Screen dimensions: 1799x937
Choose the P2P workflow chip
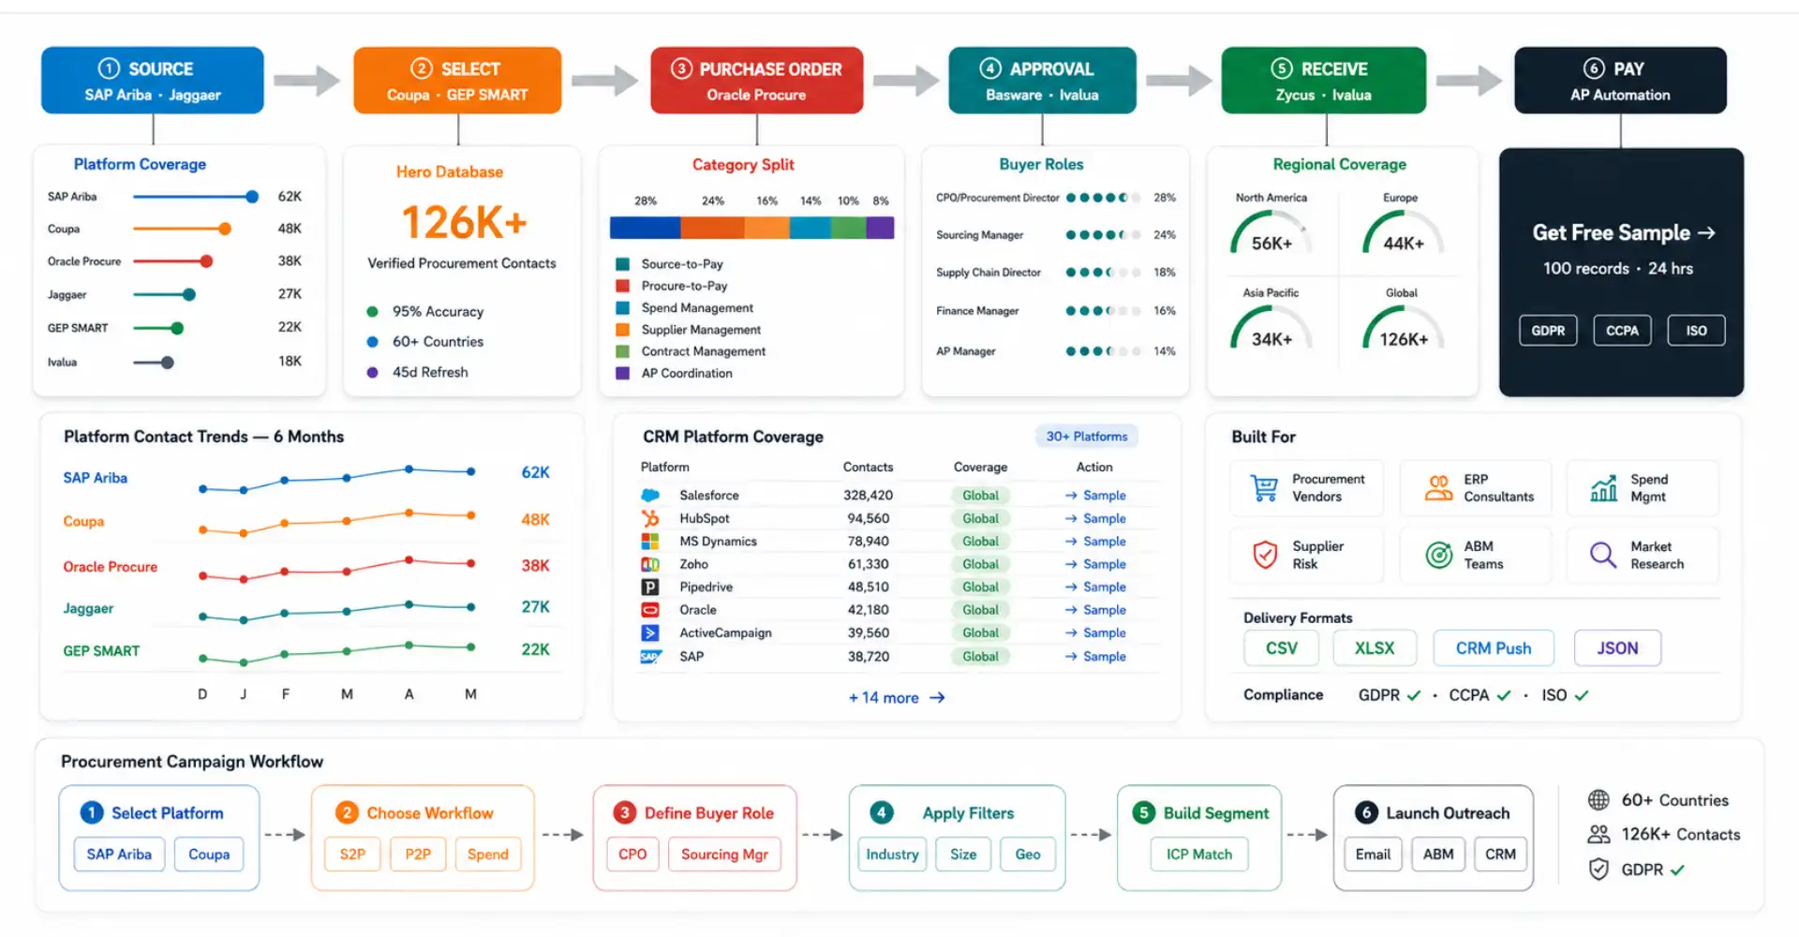tap(418, 855)
